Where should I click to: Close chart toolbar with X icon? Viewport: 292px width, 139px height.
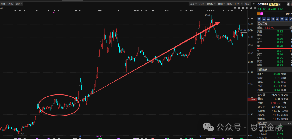coord(254,8)
